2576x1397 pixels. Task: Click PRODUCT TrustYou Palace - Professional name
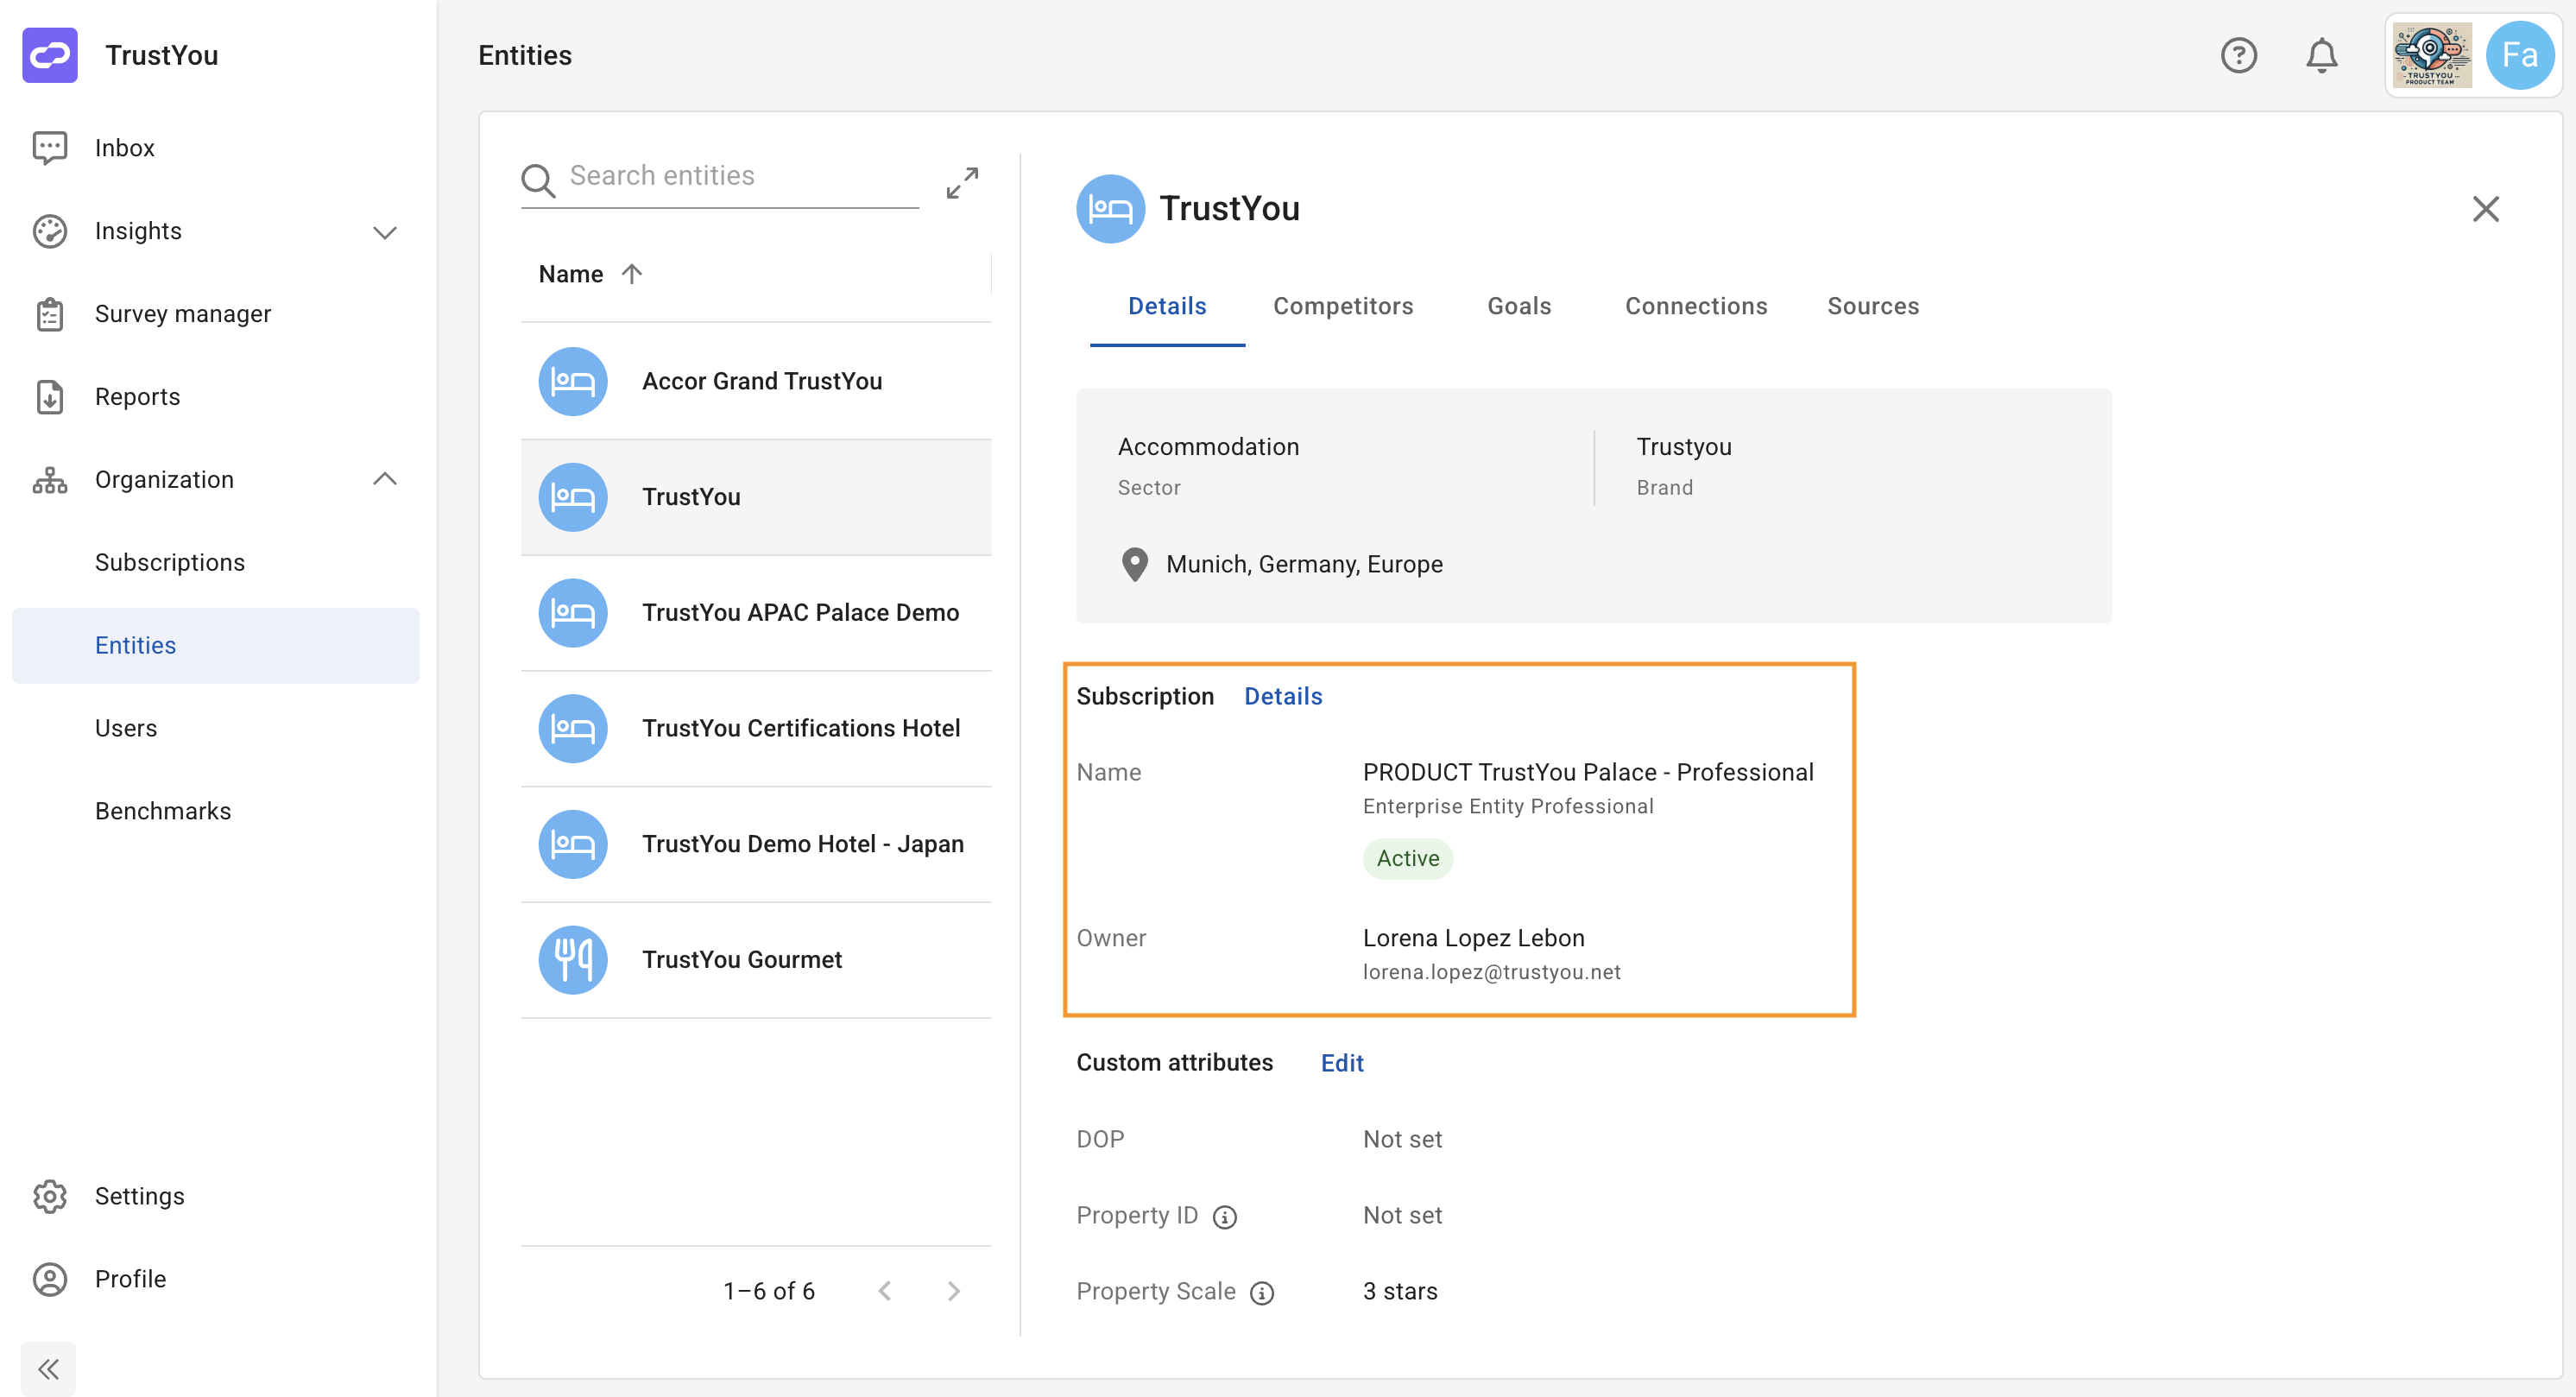click(x=1587, y=773)
